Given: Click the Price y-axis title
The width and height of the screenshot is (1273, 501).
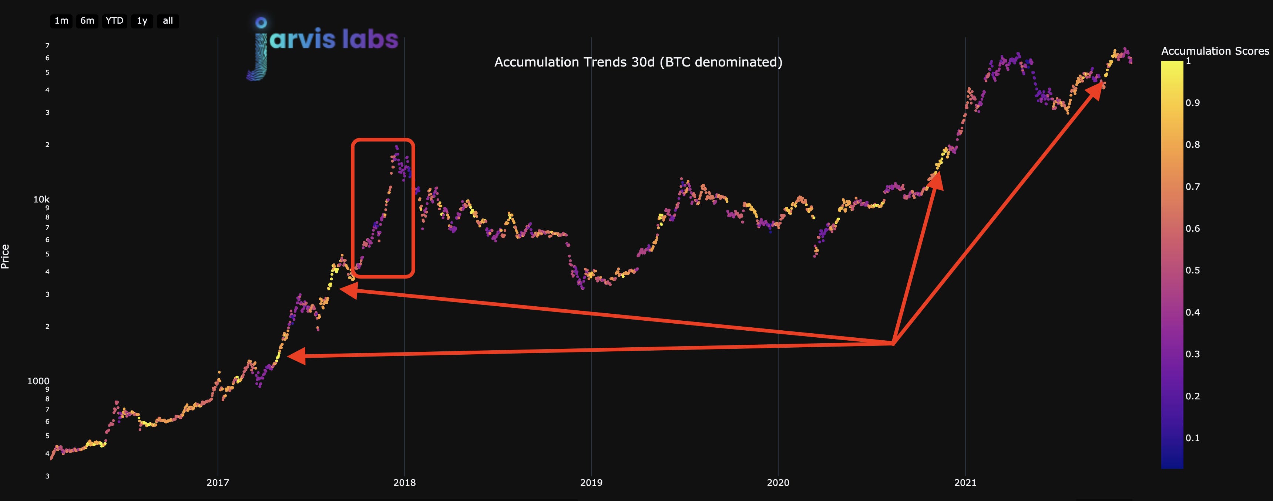Looking at the screenshot, I should 6,257.
